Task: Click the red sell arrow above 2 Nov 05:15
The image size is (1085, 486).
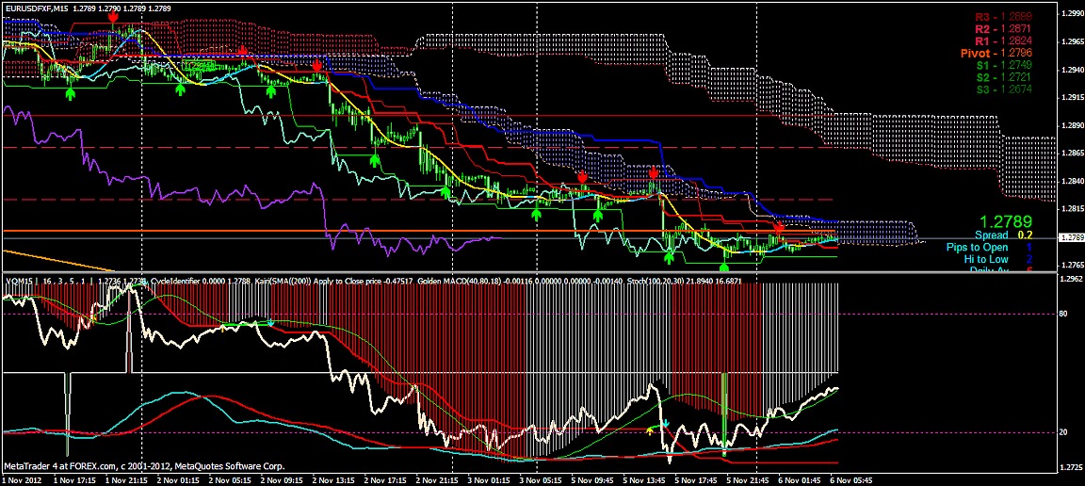Action: pyautogui.click(x=243, y=51)
